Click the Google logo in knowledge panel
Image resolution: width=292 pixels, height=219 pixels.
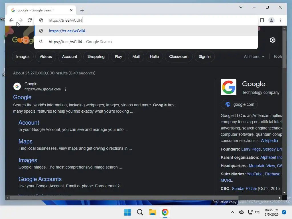click(228, 87)
